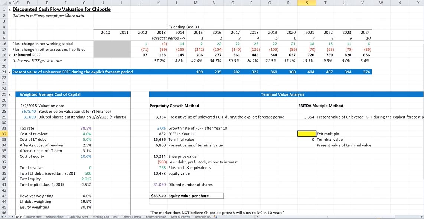Select the column H header
Viewport: 424px width, 219px height.
click(x=102, y=3)
